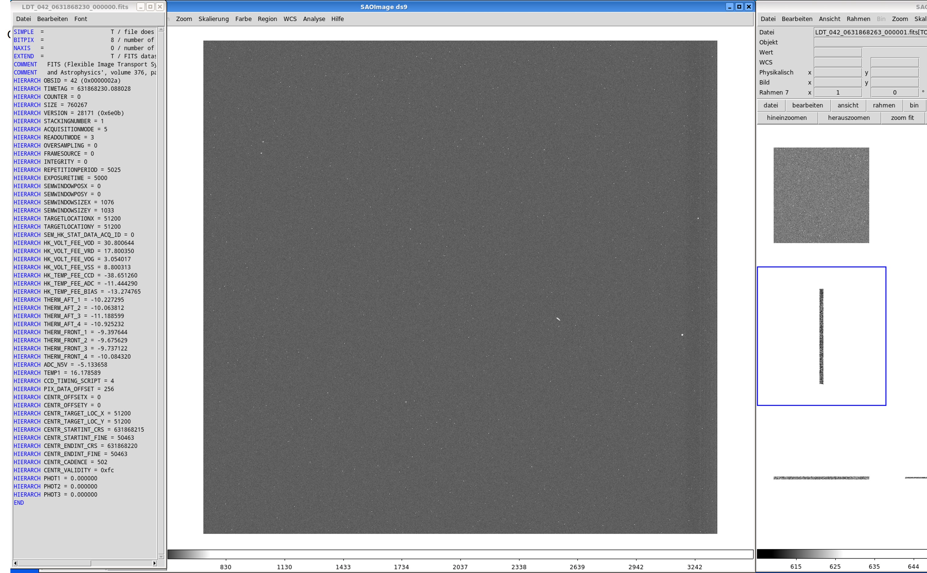Maximize the LDT_042 fits header window
Viewport: 927px width, 573px height.
click(150, 7)
